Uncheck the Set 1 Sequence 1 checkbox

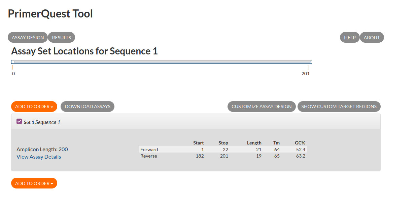[19, 122]
